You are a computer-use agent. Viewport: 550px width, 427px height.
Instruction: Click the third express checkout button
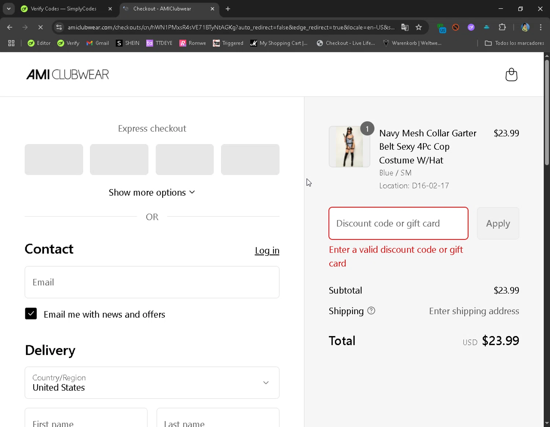(185, 159)
